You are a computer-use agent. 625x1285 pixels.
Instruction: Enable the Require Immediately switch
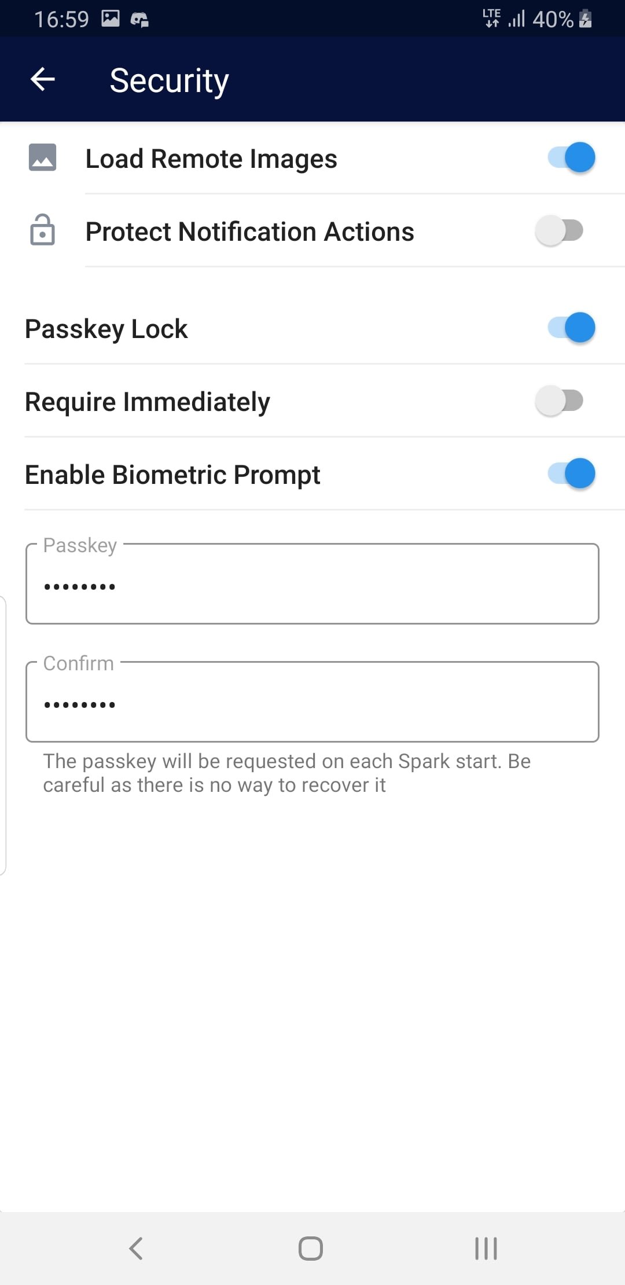pyautogui.click(x=559, y=401)
